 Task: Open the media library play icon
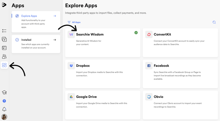(x=4, y=39)
